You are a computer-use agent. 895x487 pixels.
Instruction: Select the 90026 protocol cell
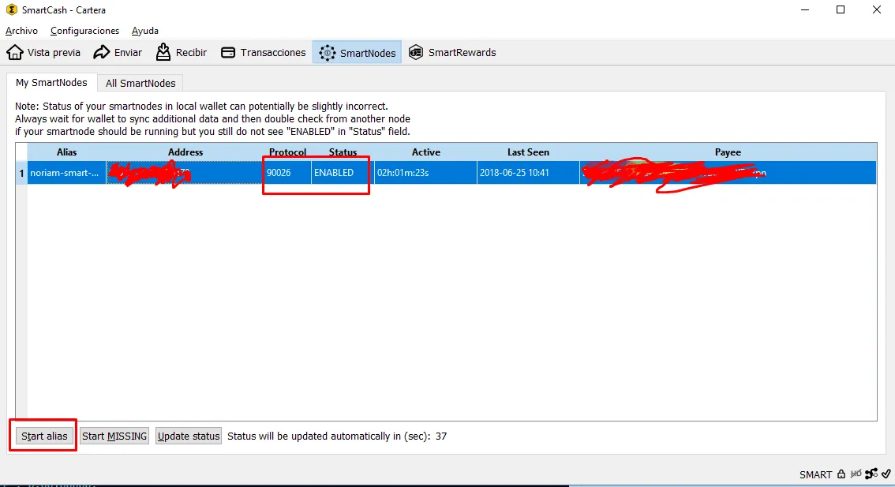pyautogui.click(x=287, y=172)
